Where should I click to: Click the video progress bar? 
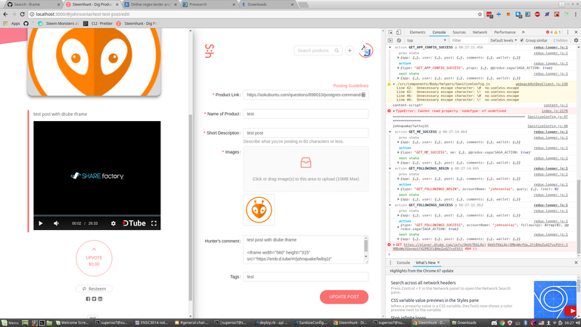coord(97,215)
